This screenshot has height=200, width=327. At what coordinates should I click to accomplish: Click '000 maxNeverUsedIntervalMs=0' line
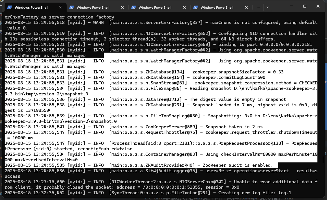pos(41,160)
